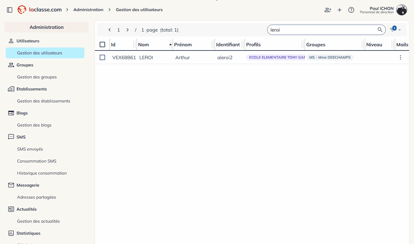414x244 pixels.
Task: Click the laclasse.com logo
Action: tap(40, 10)
